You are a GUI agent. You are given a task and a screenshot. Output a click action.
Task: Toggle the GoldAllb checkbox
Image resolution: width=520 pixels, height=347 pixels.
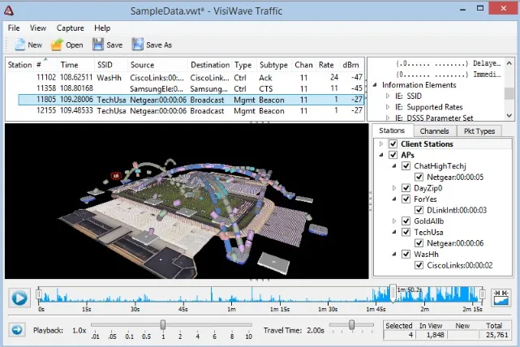point(406,221)
